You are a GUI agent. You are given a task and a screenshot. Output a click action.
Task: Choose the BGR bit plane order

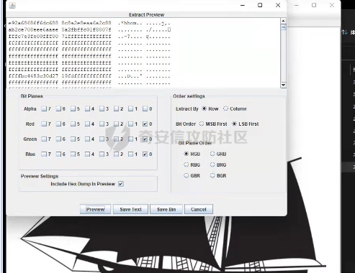click(212, 175)
